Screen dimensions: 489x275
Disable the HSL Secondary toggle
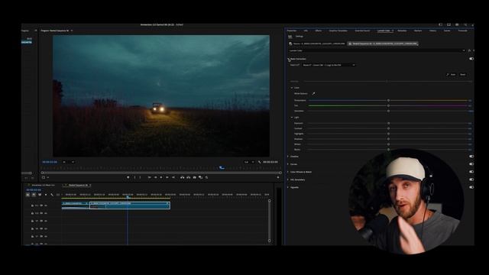(x=471, y=180)
